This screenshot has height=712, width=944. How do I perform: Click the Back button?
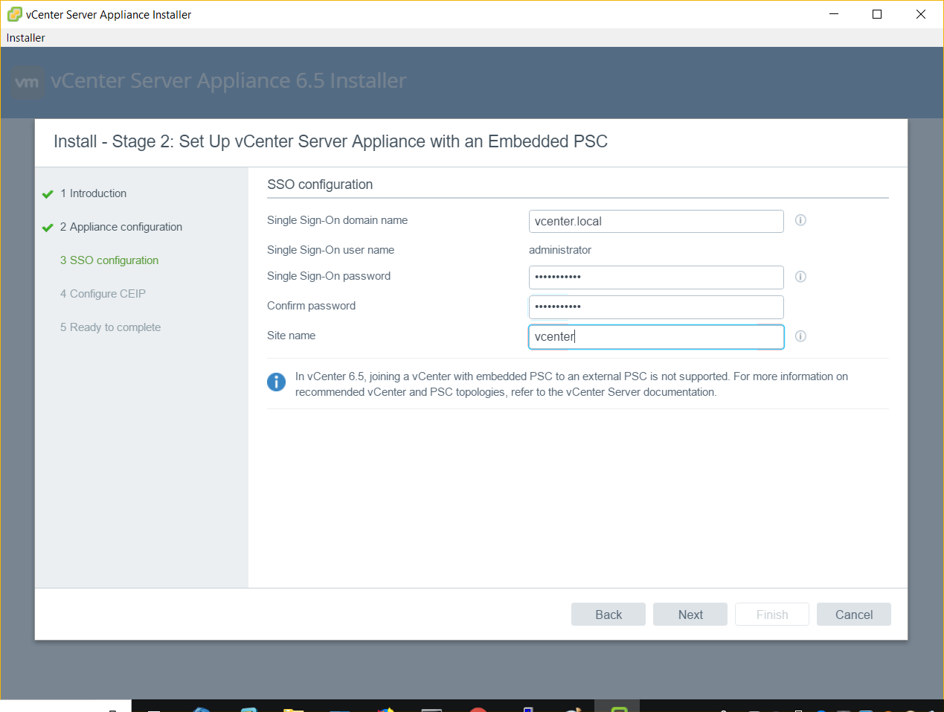(x=609, y=615)
